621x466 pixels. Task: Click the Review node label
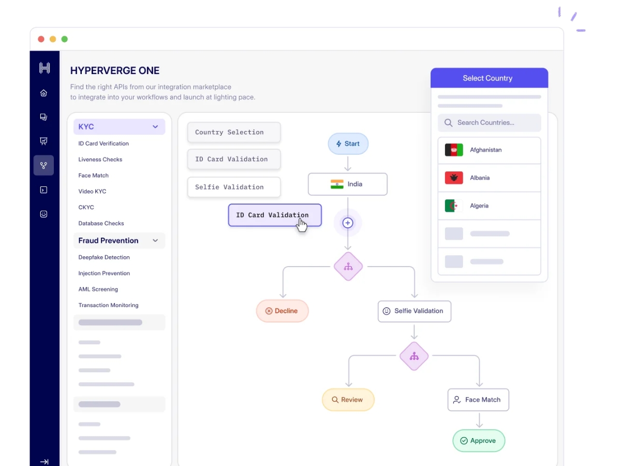[352, 400]
